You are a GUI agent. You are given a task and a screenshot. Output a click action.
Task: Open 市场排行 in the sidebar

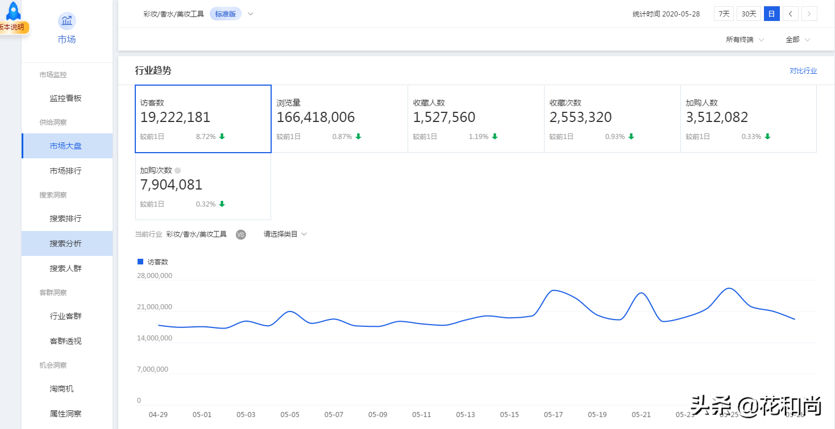click(x=66, y=171)
